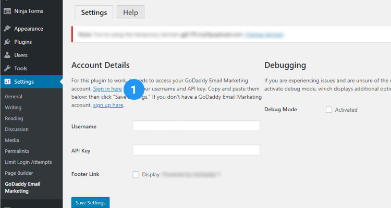The height and width of the screenshot is (208, 391).
Task: Go to Permalinks settings
Action: (x=17, y=151)
